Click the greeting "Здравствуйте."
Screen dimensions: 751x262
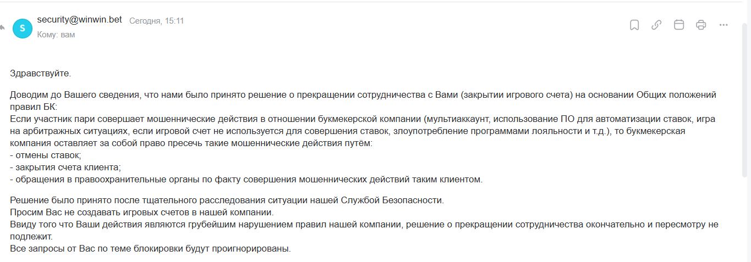(x=41, y=73)
